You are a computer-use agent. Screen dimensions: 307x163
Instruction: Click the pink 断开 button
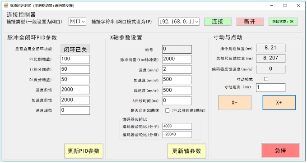click(250, 22)
